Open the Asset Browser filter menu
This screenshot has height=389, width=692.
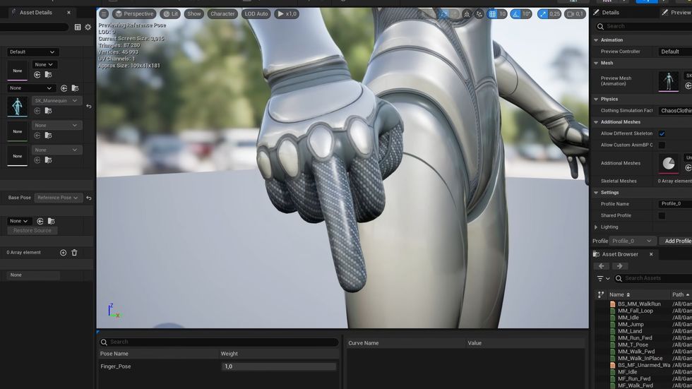click(x=603, y=278)
